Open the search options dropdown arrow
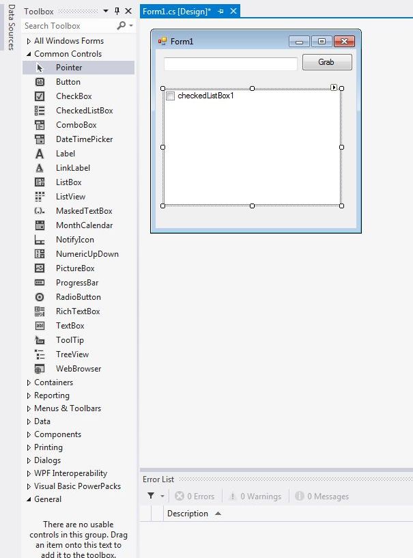413x558 pixels. click(x=131, y=26)
